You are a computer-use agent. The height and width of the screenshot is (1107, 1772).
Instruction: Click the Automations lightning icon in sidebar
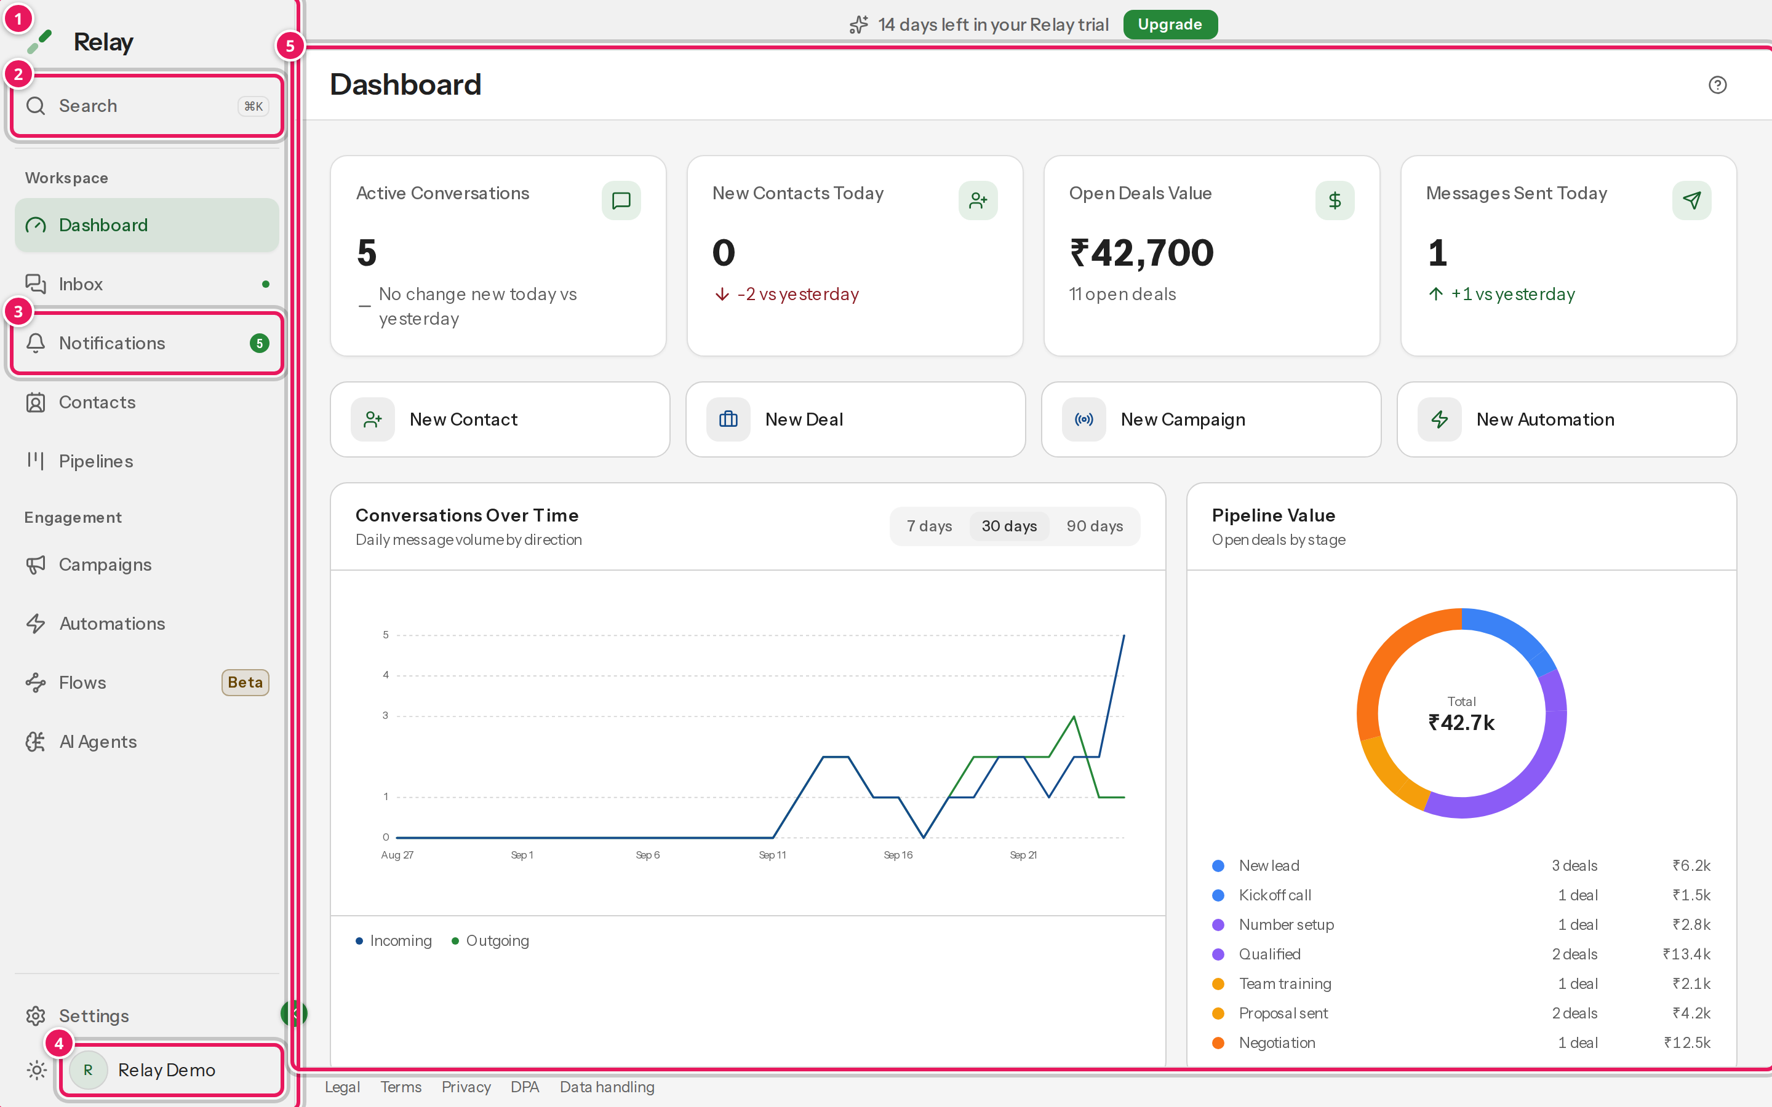pos(36,624)
